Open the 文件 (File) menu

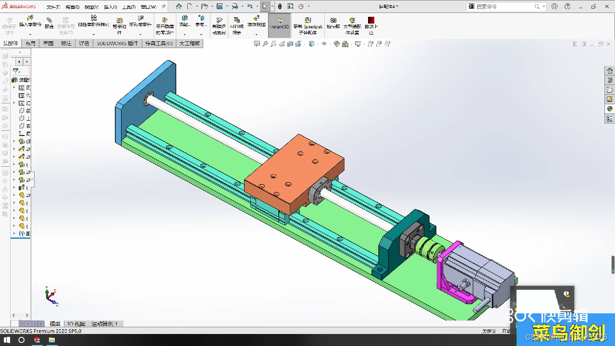tap(53, 7)
